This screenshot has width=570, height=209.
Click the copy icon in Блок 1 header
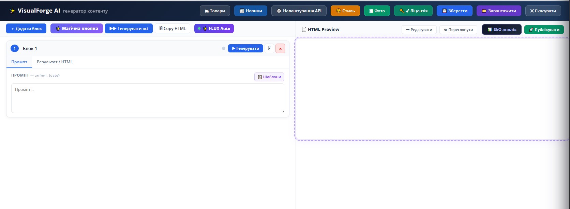click(269, 48)
